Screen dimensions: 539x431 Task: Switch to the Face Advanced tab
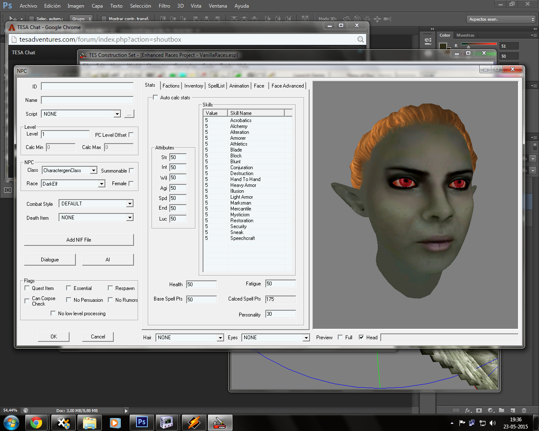287,86
